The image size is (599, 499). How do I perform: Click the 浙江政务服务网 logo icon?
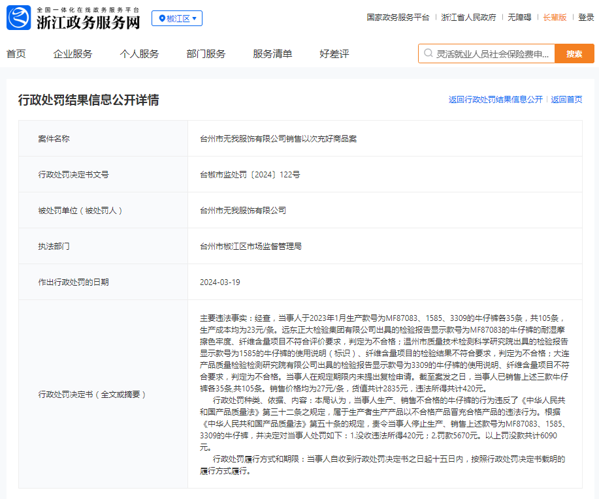click(18, 18)
